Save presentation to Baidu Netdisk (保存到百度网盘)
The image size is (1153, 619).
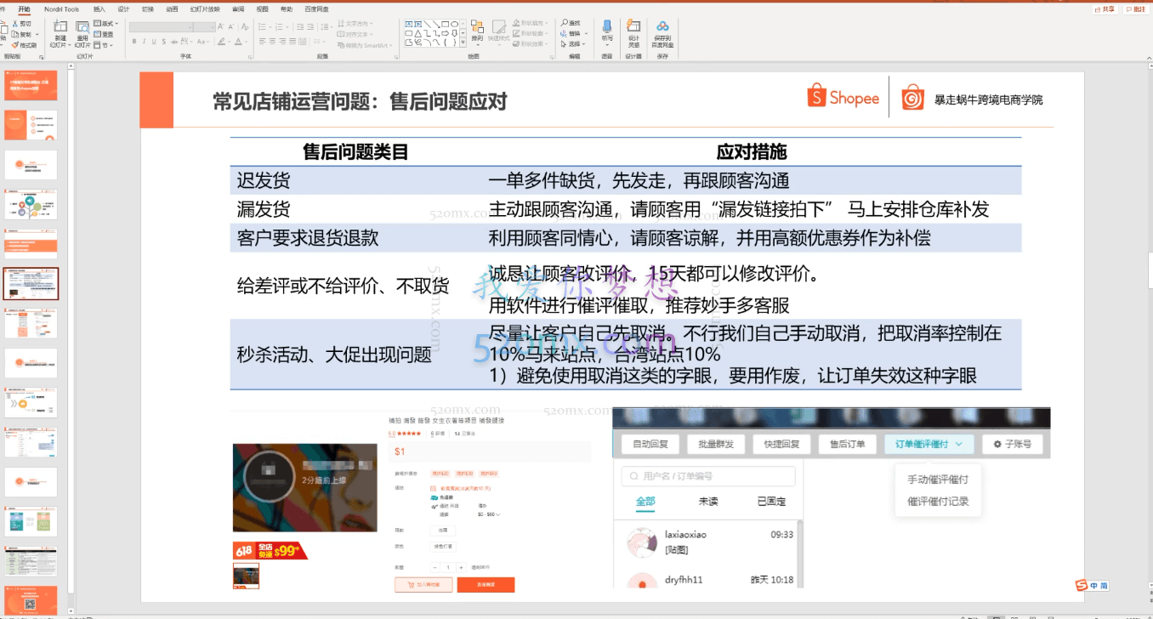[662, 32]
